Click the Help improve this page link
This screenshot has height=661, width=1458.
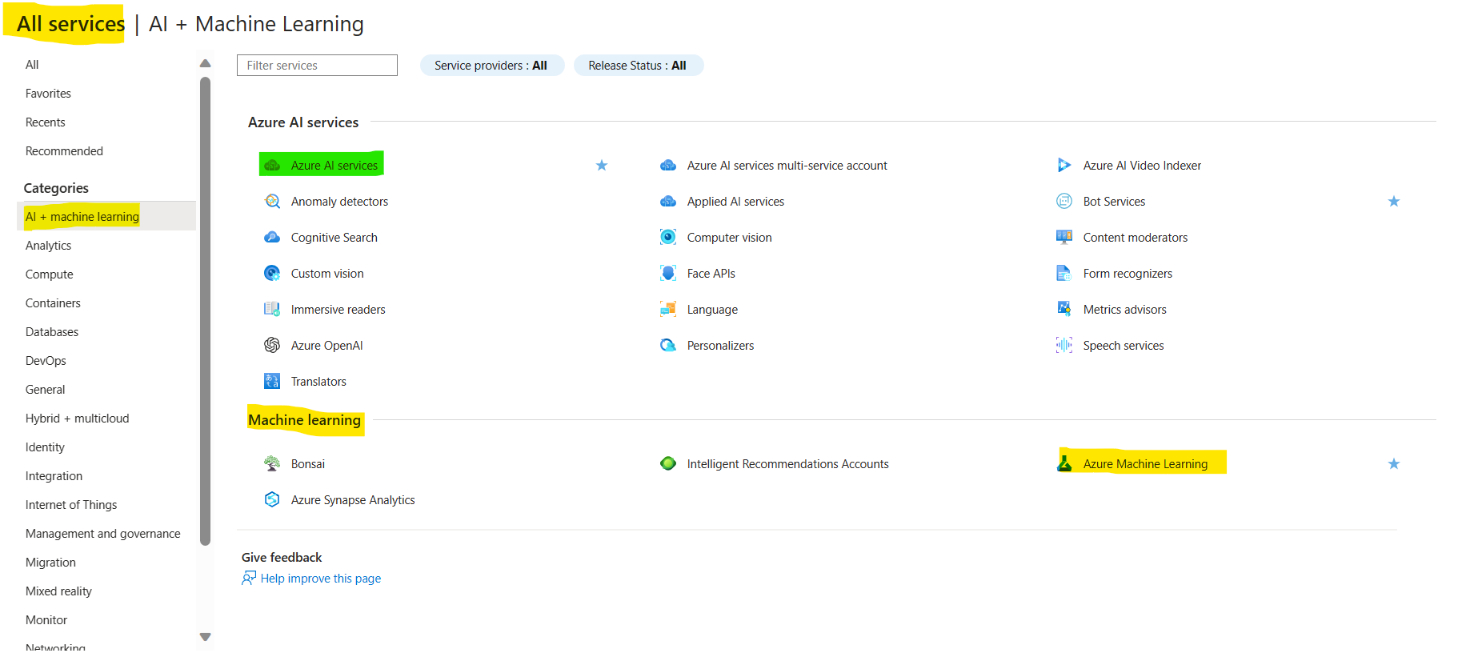pos(320,579)
